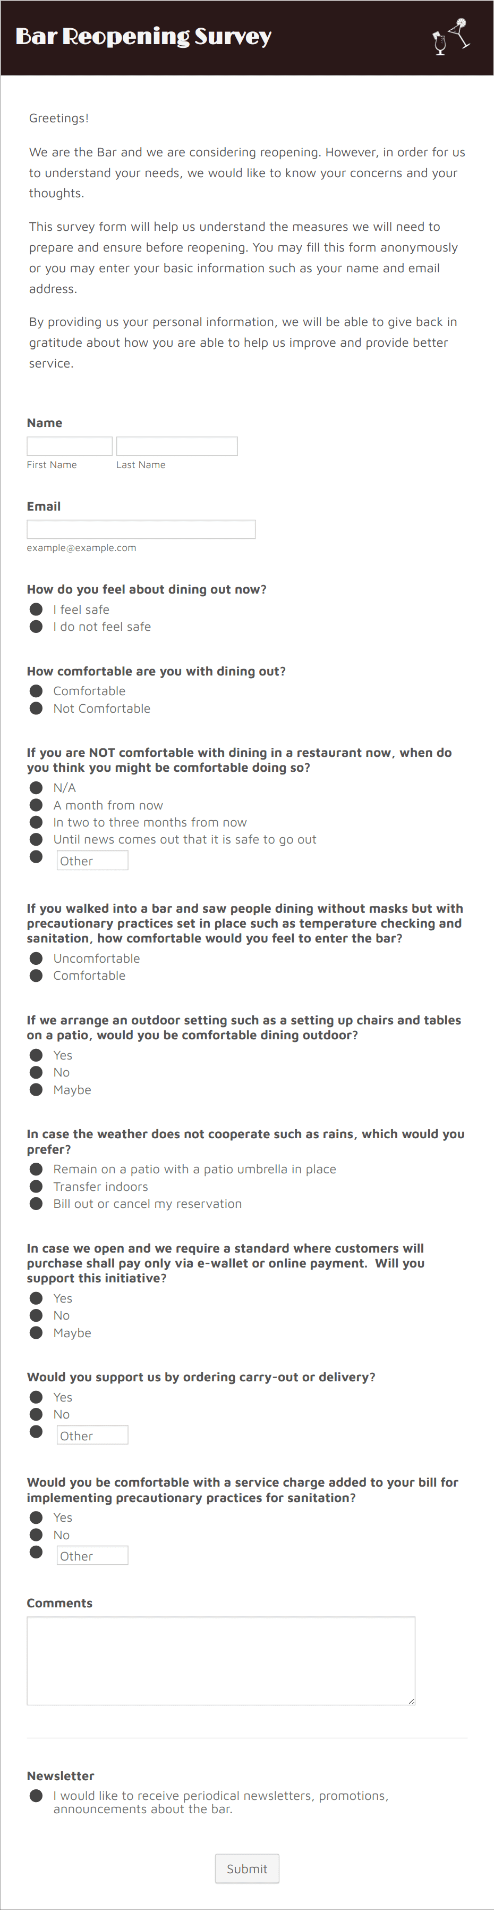Select "Until news comes out that it is safe"

tap(36, 839)
